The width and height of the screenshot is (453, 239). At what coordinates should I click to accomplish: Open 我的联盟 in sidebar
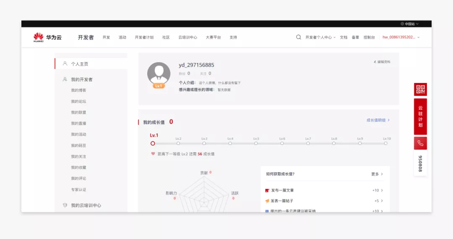click(78, 112)
